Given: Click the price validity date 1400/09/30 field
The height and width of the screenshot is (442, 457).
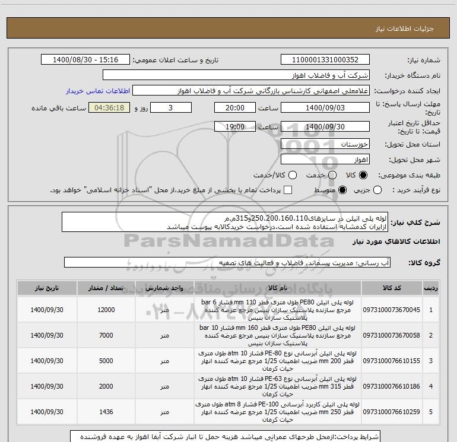Looking at the screenshot, I should point(325,126).
